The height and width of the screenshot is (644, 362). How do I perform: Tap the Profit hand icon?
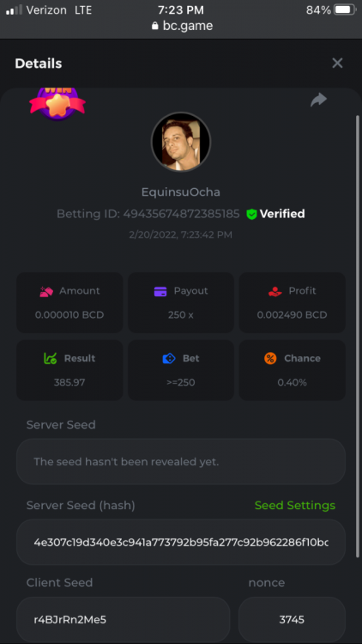click(x=275, y=291)
